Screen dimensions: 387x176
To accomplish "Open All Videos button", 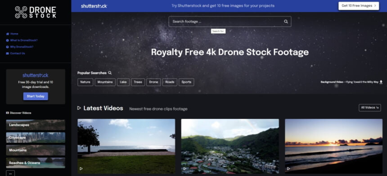I will (x=370, y=108).
